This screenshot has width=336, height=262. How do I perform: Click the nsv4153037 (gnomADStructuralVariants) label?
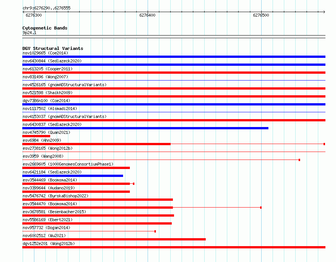click(65, 116)
